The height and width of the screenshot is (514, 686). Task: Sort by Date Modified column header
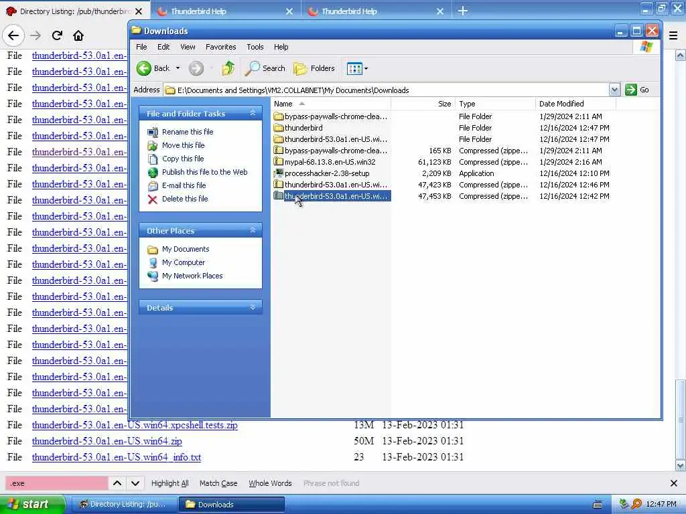tap(575, 104)
